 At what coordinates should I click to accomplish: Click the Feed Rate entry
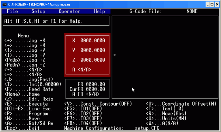coord(29,89)
